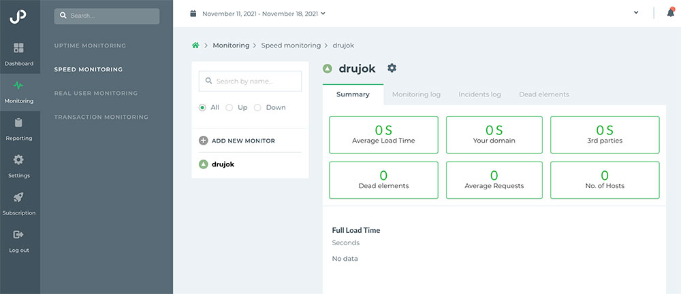The width and height of the screenshot is (681, 294).
Task: Switch to the Dead elements tab
Action: [543, 94]
